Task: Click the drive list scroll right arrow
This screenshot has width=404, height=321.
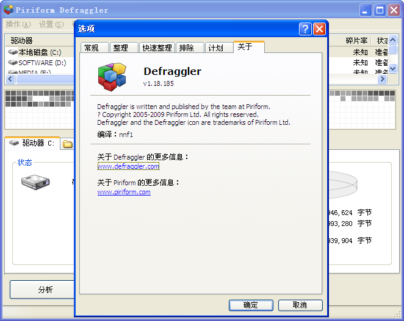Action: 383,79
